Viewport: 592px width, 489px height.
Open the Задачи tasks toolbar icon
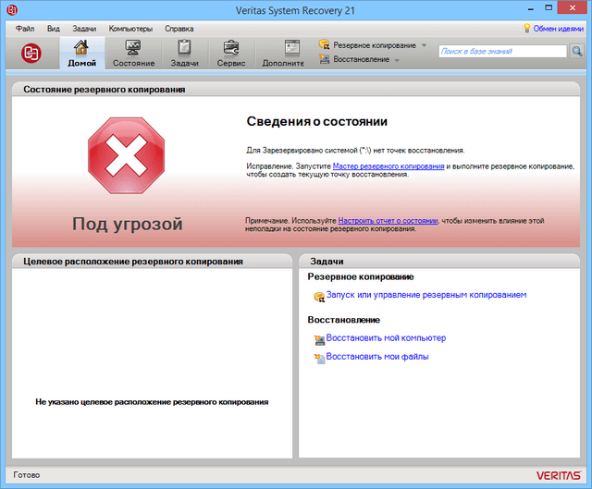184,54
